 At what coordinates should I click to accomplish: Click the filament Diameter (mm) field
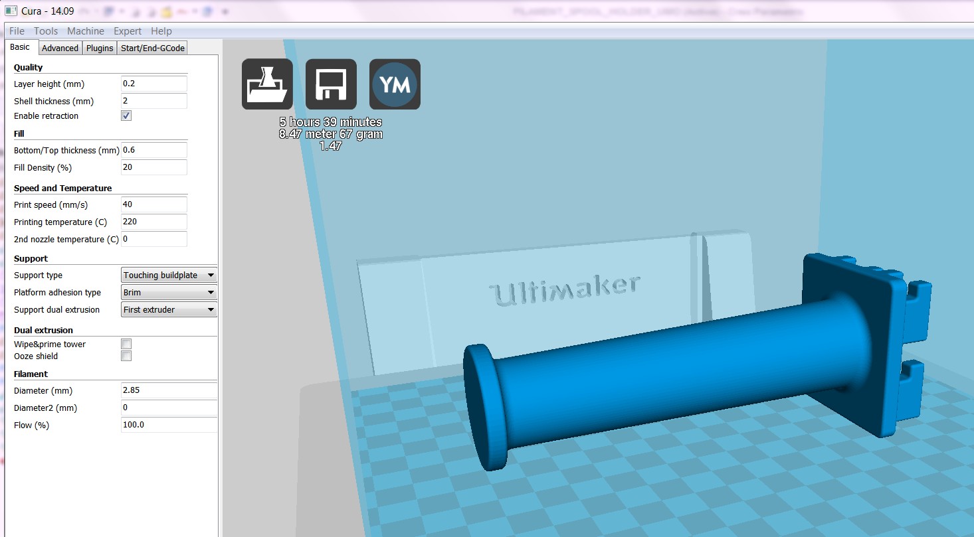click(x=169, y=390)
